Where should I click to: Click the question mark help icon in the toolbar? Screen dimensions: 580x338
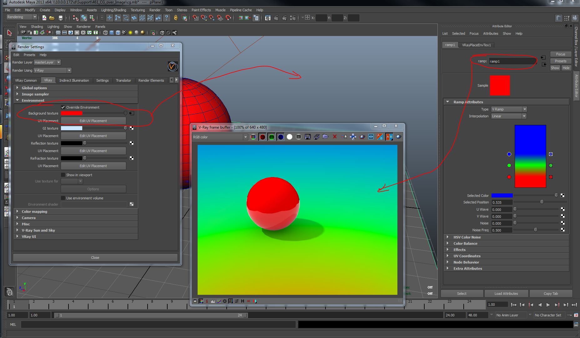click(166, 18)
